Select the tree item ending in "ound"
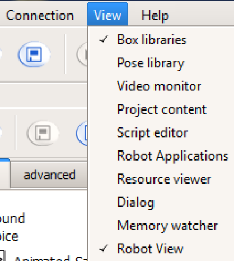Screen dimensions: 234x261 [x=12, y=218]
